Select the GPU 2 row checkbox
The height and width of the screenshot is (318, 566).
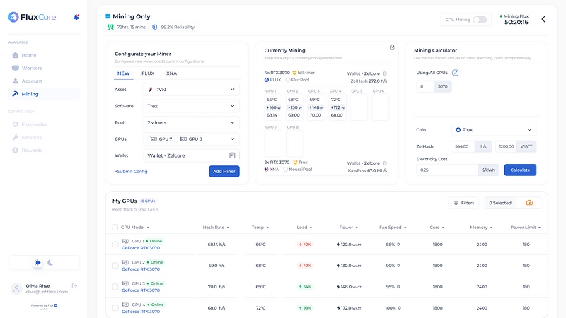[115, 266]
